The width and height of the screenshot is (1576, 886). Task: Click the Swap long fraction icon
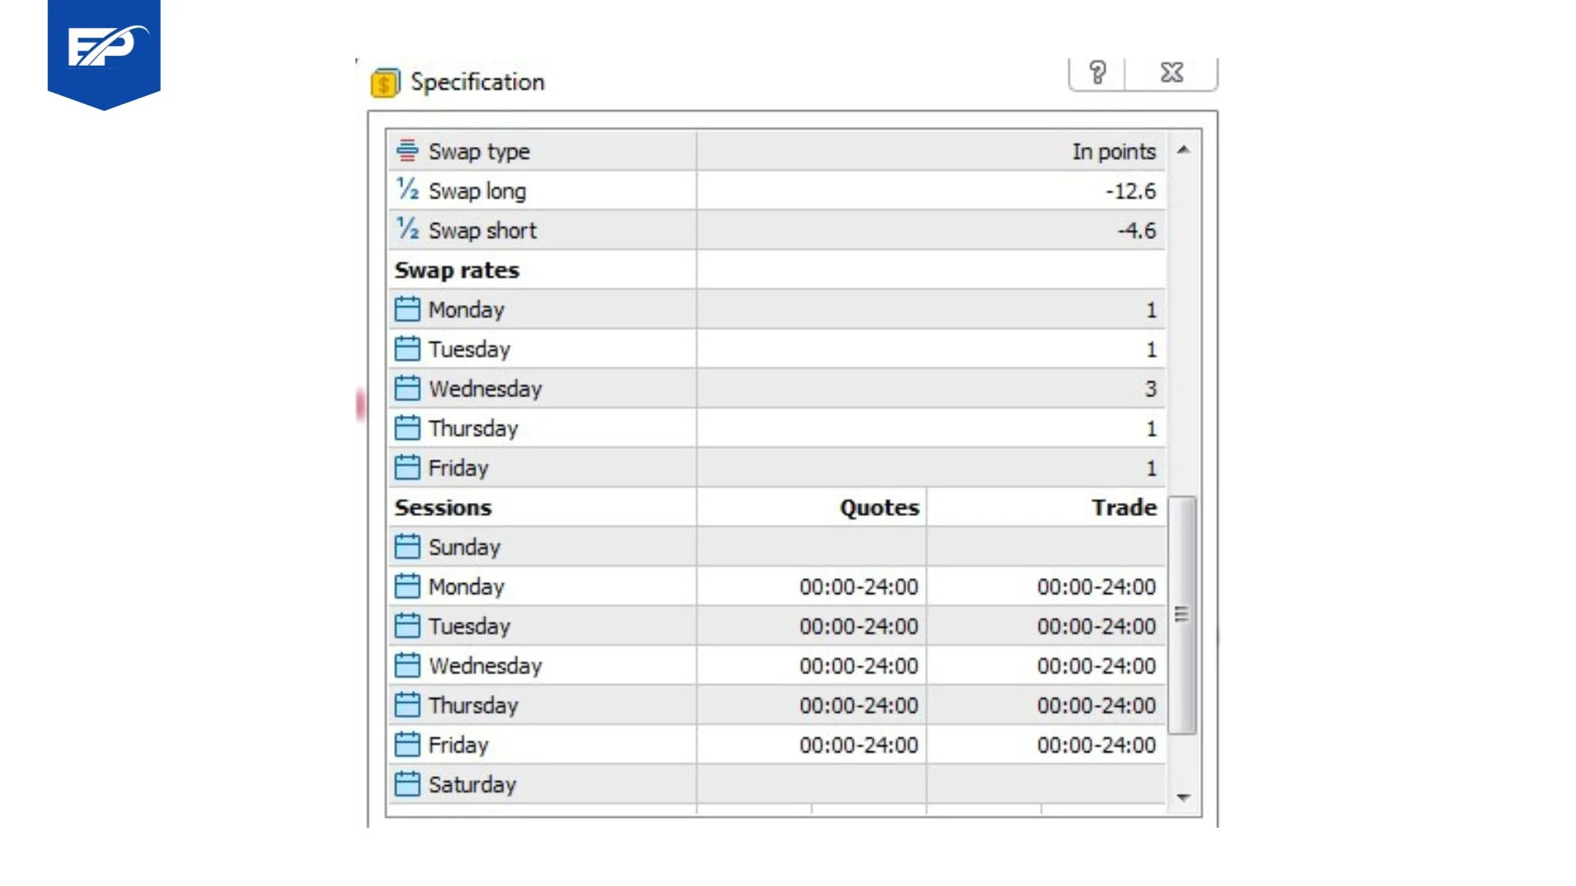407,190
